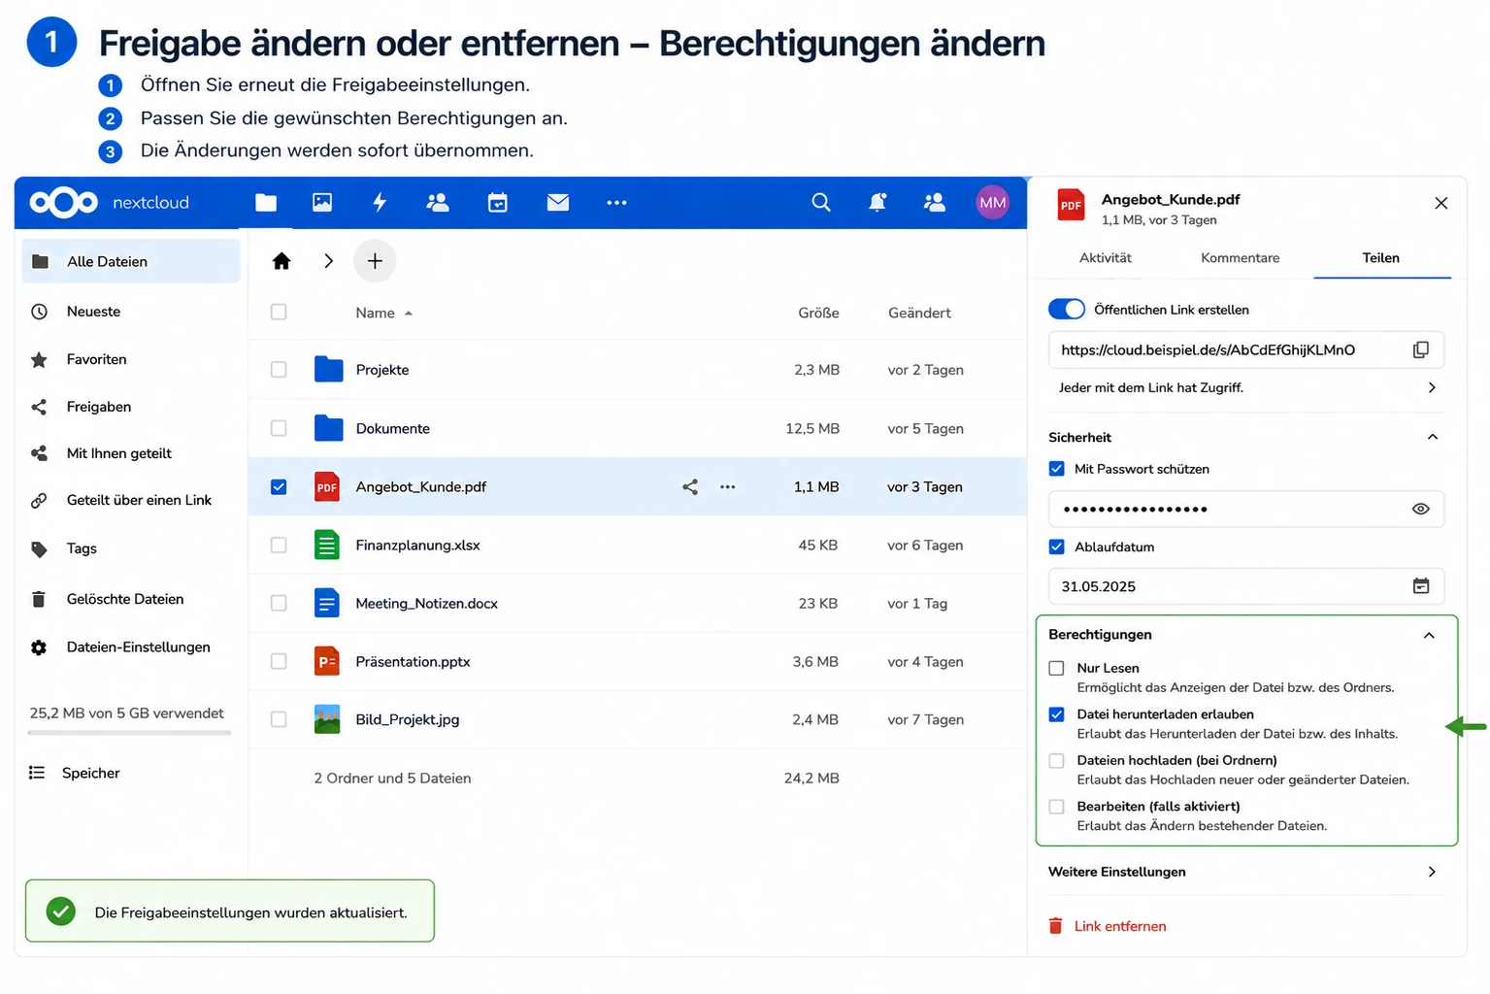Uncheck the Ablaufdatum checkbox
1490x994 pixels.
(x=1057, y=547)
